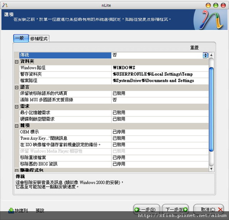This screenshot has height=220, width=229.
Task: Collapse the 需求 section
Action: coord(16,107)
